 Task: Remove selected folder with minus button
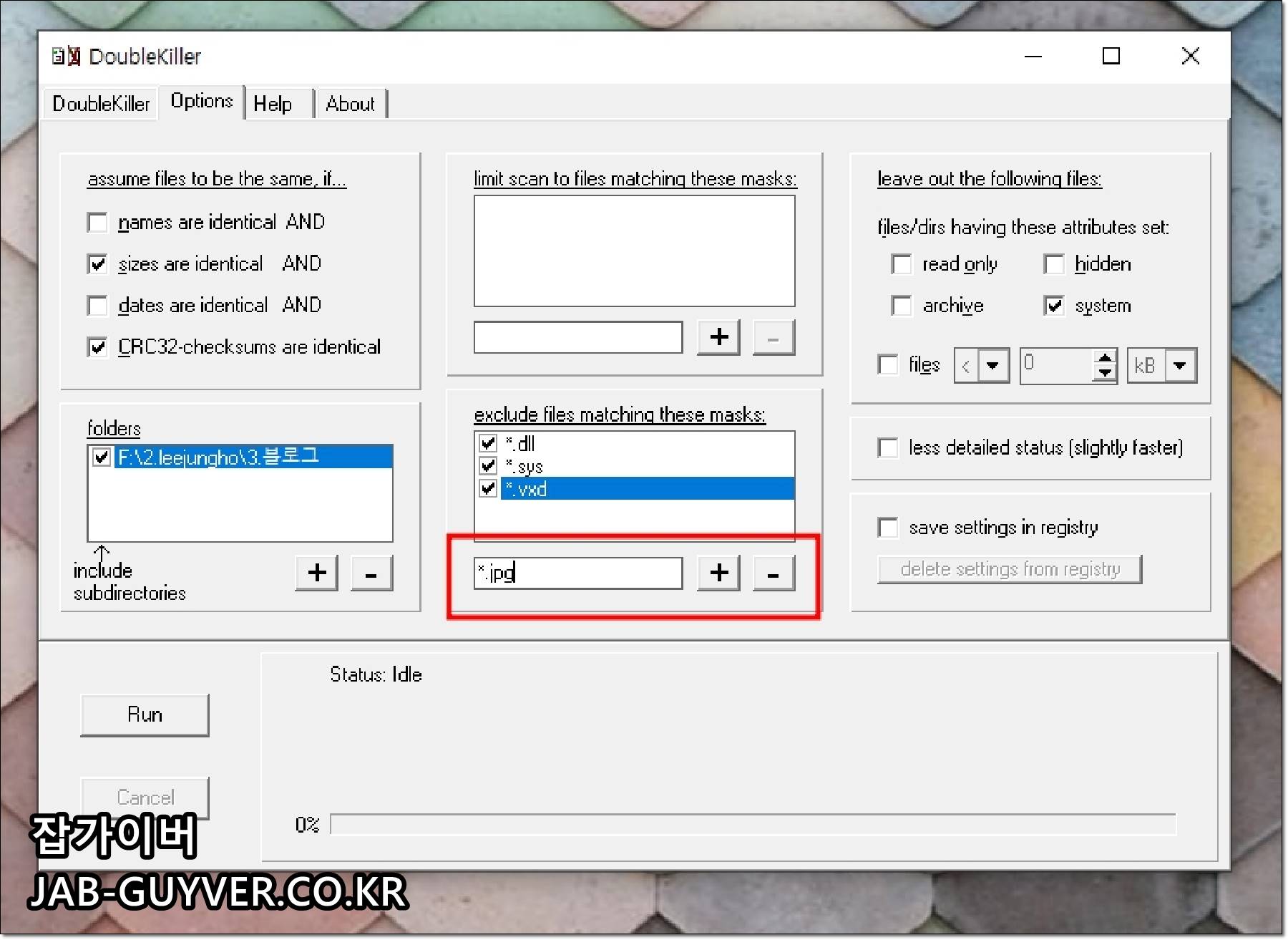[371, 573]
